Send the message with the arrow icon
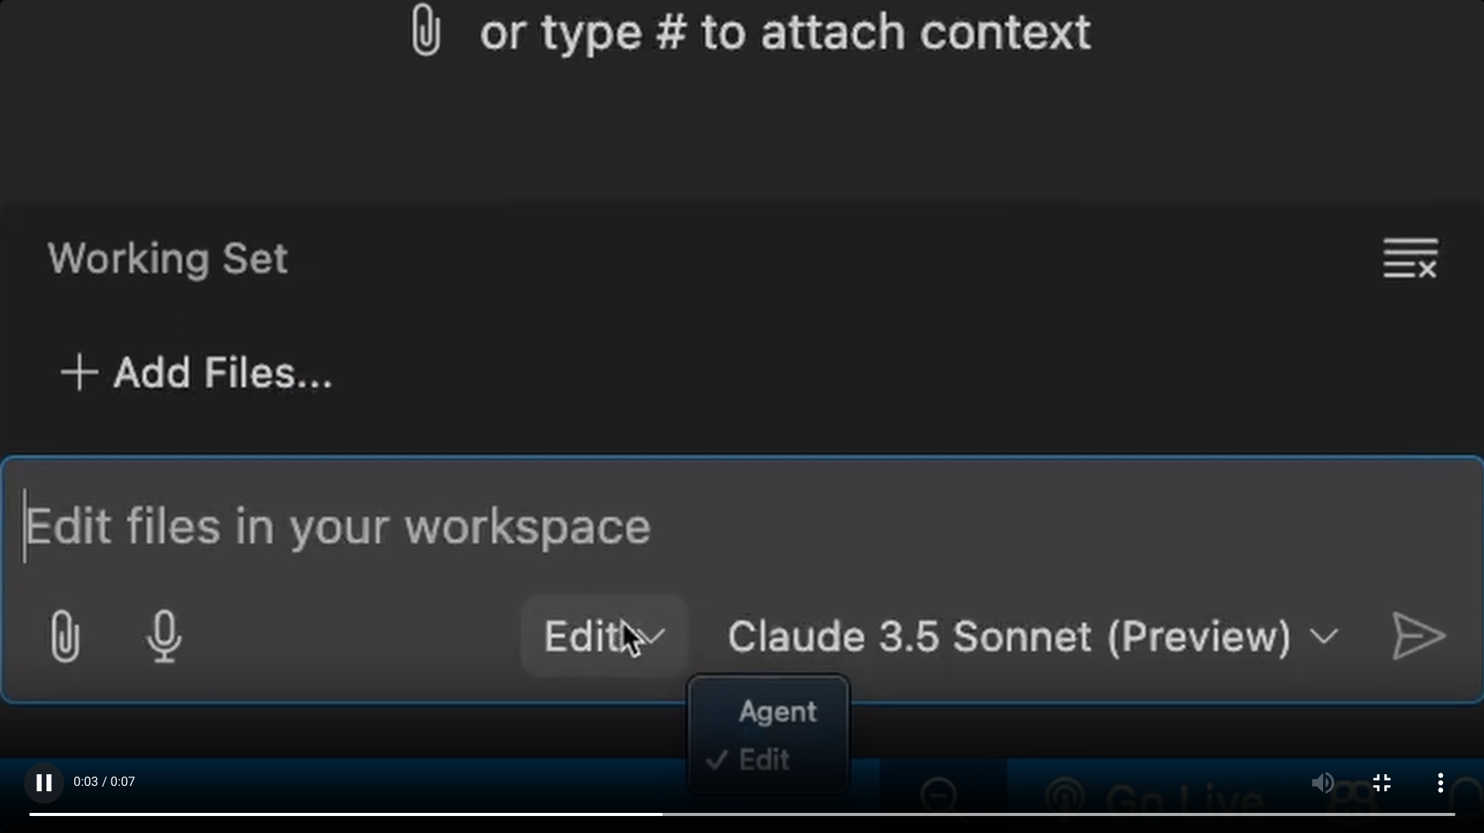The height and width of the screenshot is (833, 1484). coord(1417,637)
